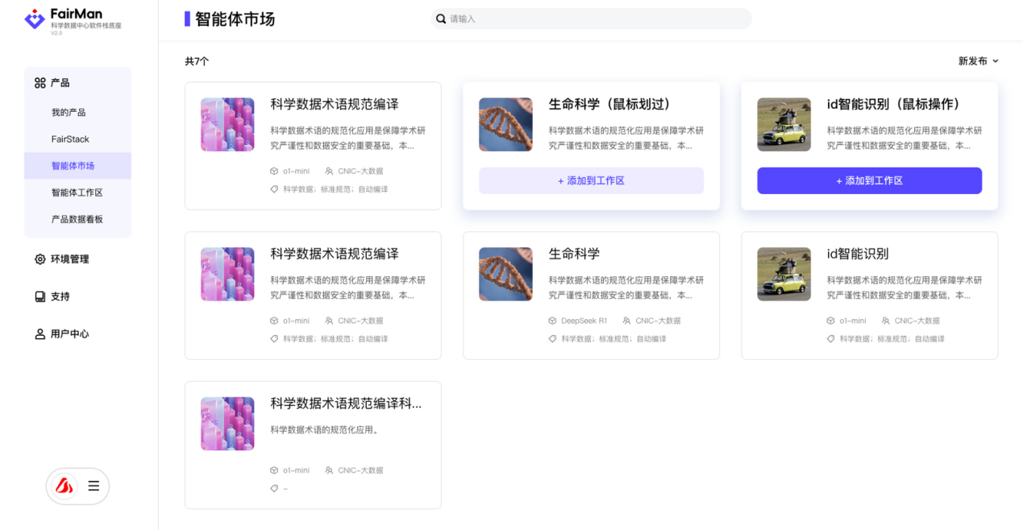Viewport: 1023px width, 530px height.
Task: Select FairStack in the sidebar
Action: (x=70, y=139)
